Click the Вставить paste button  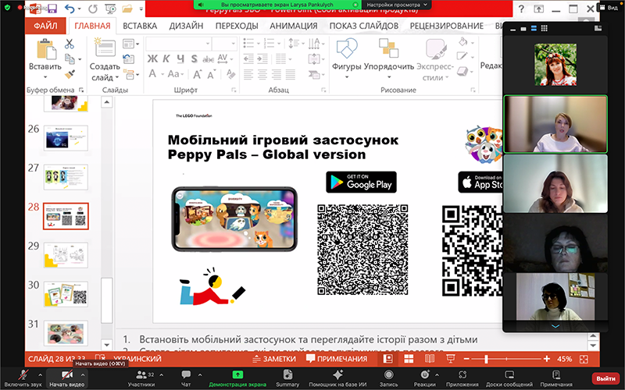(45, 58)
